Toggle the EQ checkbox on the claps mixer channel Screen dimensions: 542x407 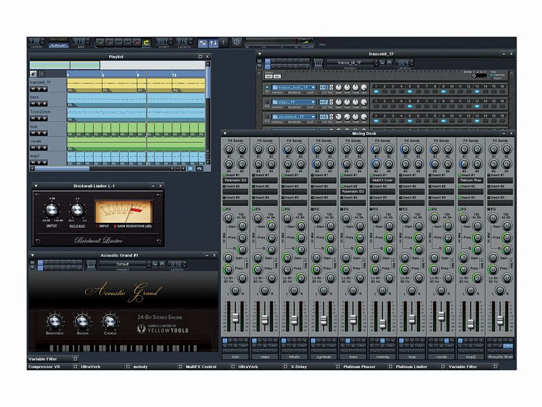click(253, 209)
